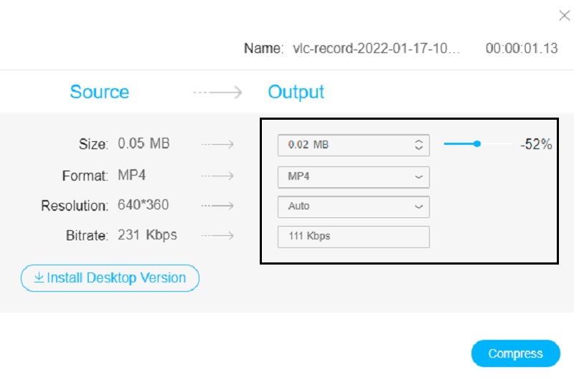Viewport: 574px width, 380px height.
Task: Increase output size with the up stepper arrow
Action: (419, 141)
